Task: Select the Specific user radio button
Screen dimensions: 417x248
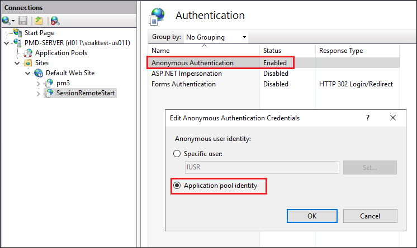Action: pyautogui.click(x=177, y=154)
